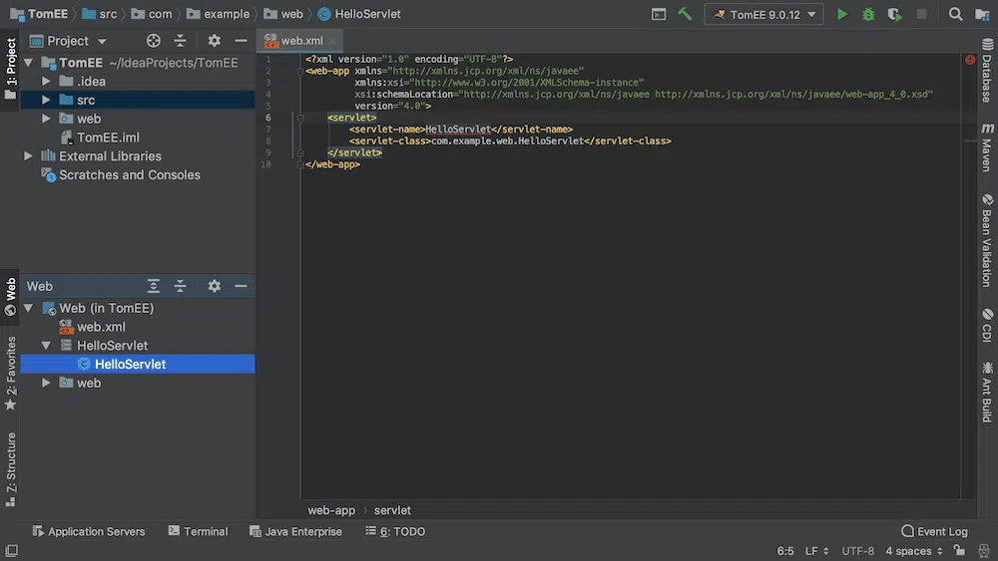Open the TomEE 9.0.12 run configuration dropdown

[x=763, y=15]
